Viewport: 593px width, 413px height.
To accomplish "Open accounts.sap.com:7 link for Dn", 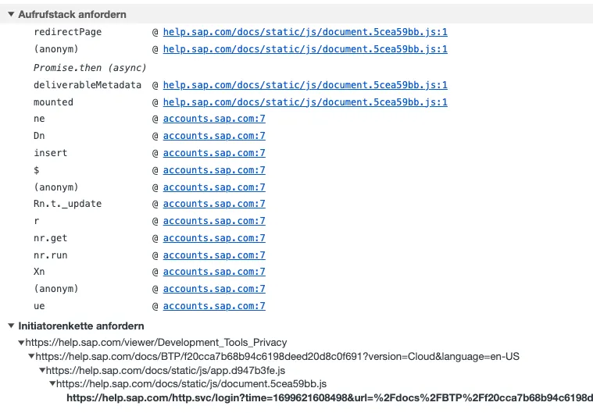I will tap(214, 136).
